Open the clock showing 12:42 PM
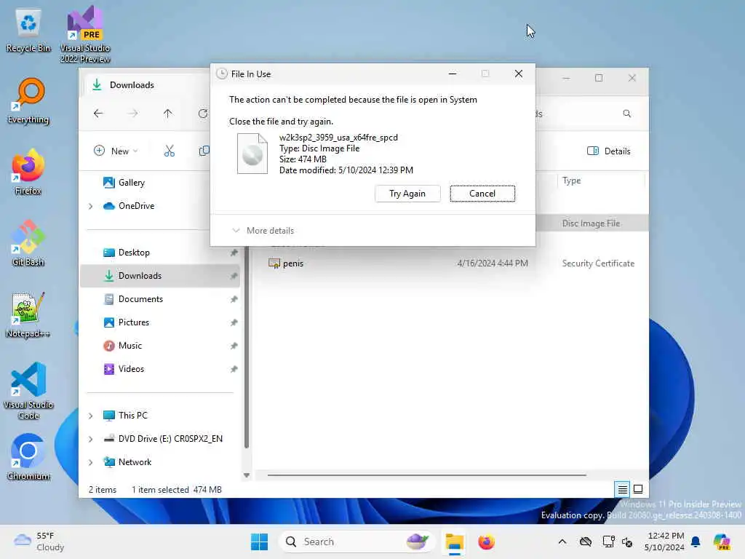The width and height of the screenshot is (745, 559). 666,542
